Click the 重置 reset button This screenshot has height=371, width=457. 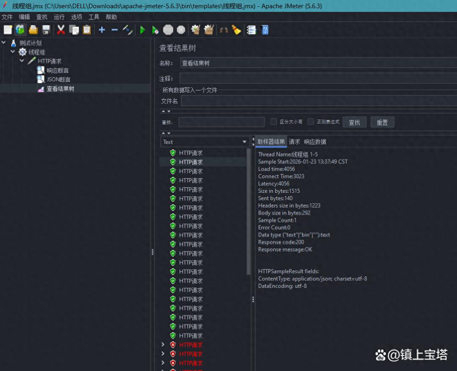(383, 122)
